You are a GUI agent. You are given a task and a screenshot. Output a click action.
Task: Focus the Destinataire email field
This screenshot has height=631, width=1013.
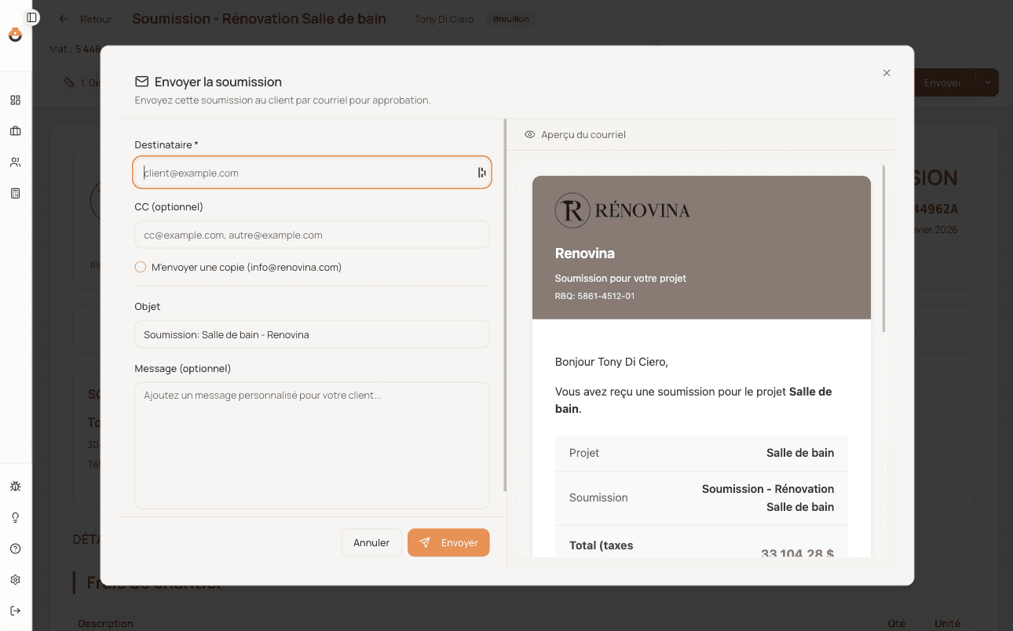312,173
